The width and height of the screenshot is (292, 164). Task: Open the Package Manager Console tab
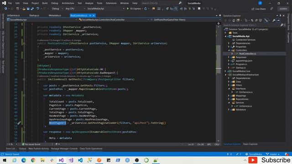click(x=64, y=149)
